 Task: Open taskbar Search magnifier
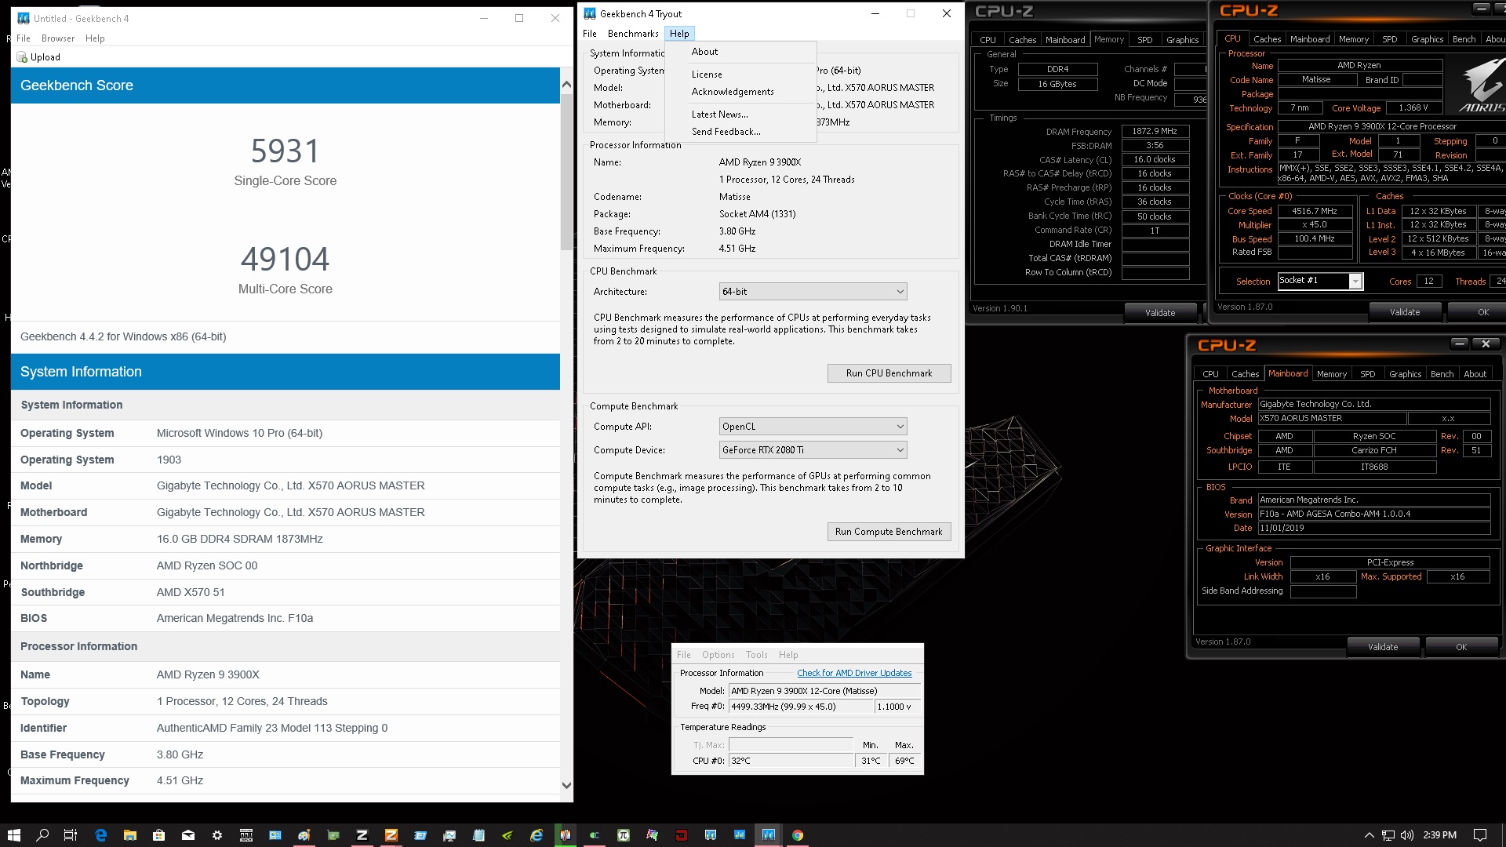coord(42,835)
